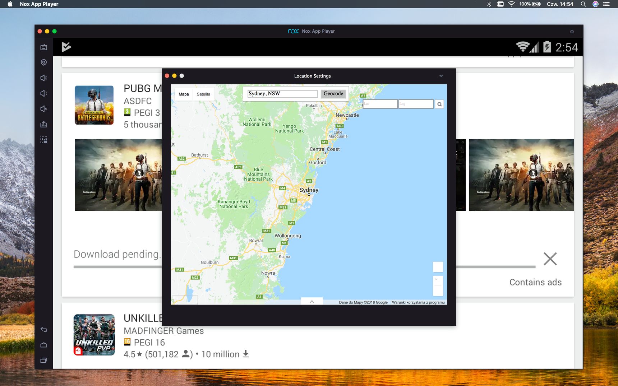Open macOS Spotlight search
This screenshot has height=386, width=618.
click(x=584, y=4)
